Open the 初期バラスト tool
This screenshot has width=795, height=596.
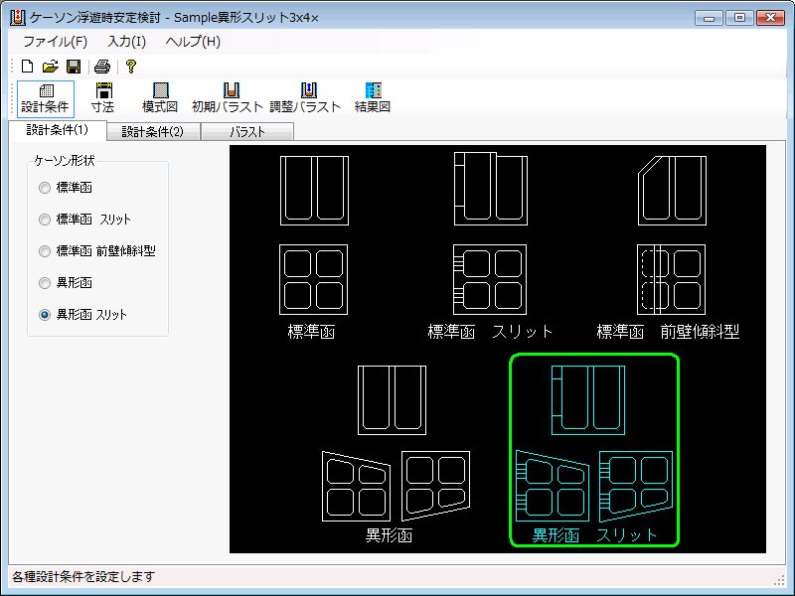[x=228, y=97]
